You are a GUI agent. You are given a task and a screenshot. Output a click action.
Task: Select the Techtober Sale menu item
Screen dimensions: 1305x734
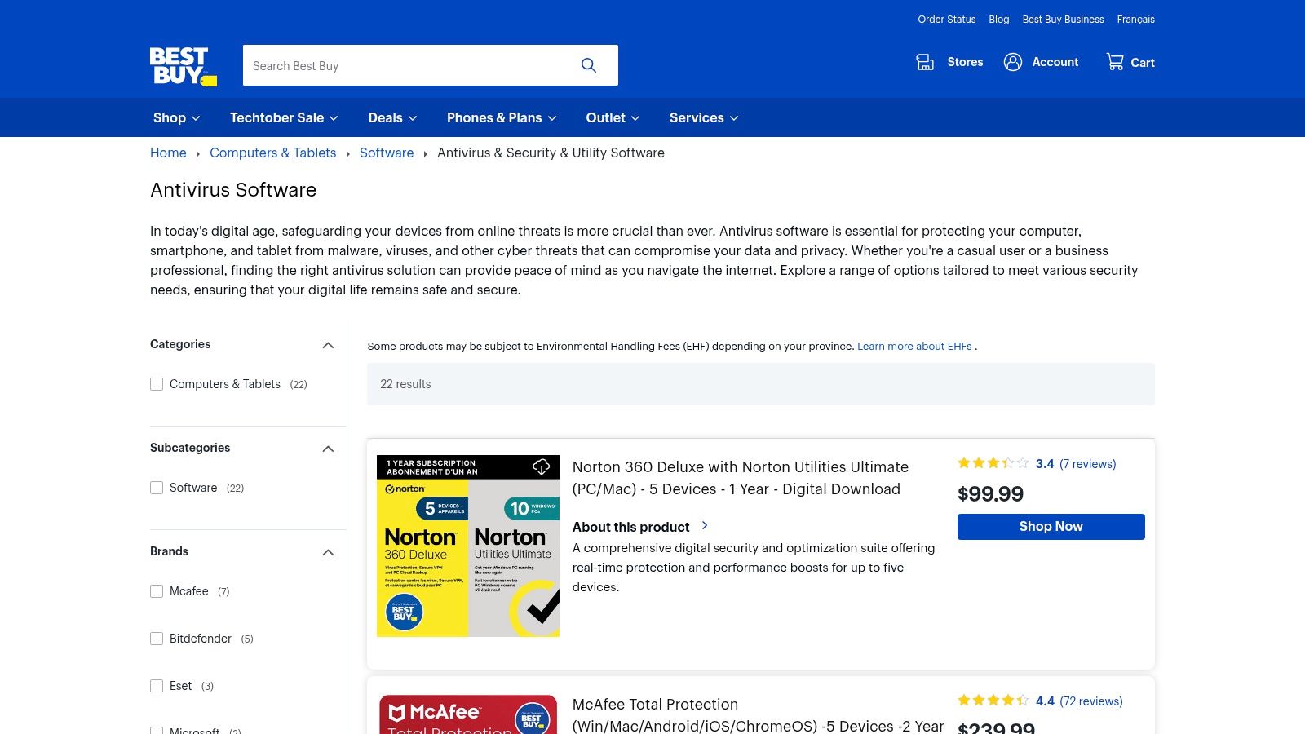coord(283,117)
